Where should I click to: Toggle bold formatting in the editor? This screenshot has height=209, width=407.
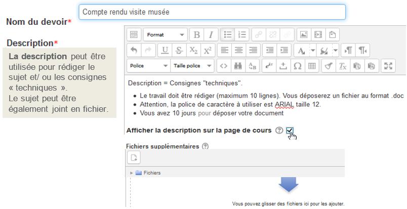pos(196,35)
